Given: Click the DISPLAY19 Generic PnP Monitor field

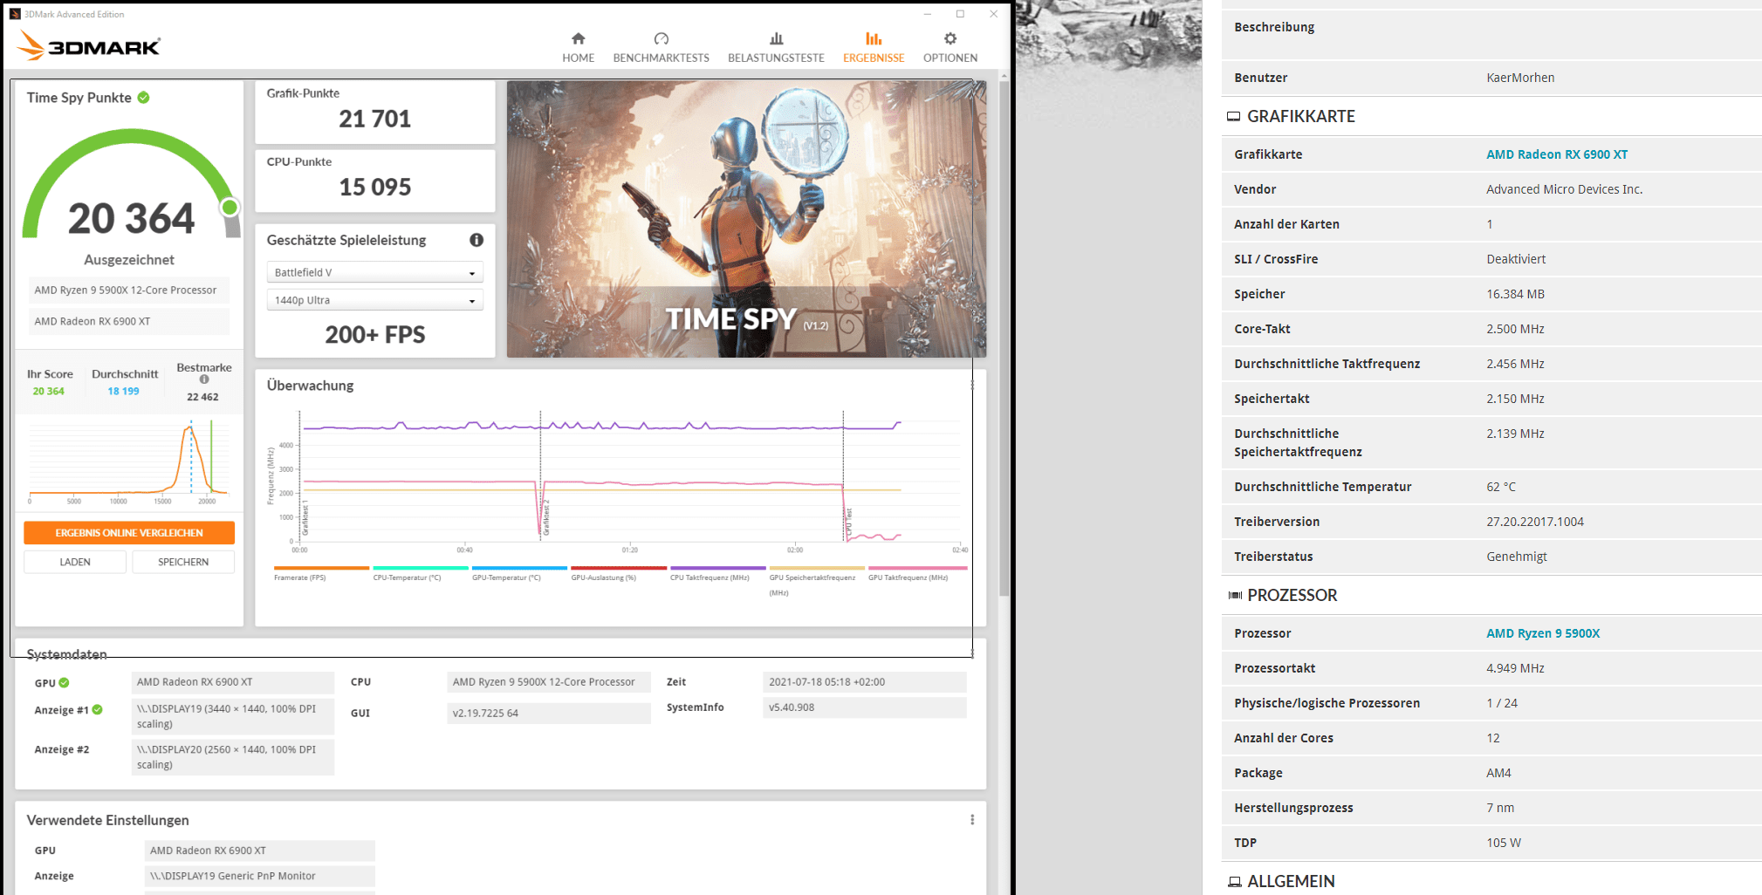Looking at the screenshot, I should pyautogui.click(x=259, y=876).
